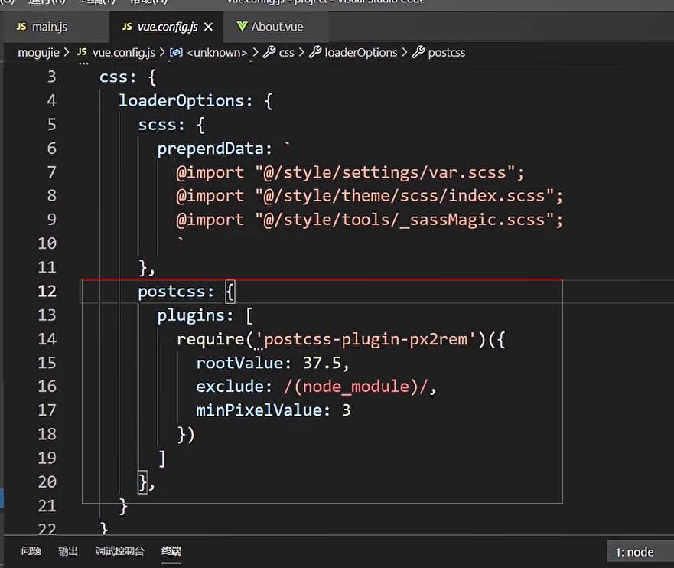Viewport: 674px width, 568px height.
Task: Click the Vue logo icon on About.vue tab
Action: point(242,27)
